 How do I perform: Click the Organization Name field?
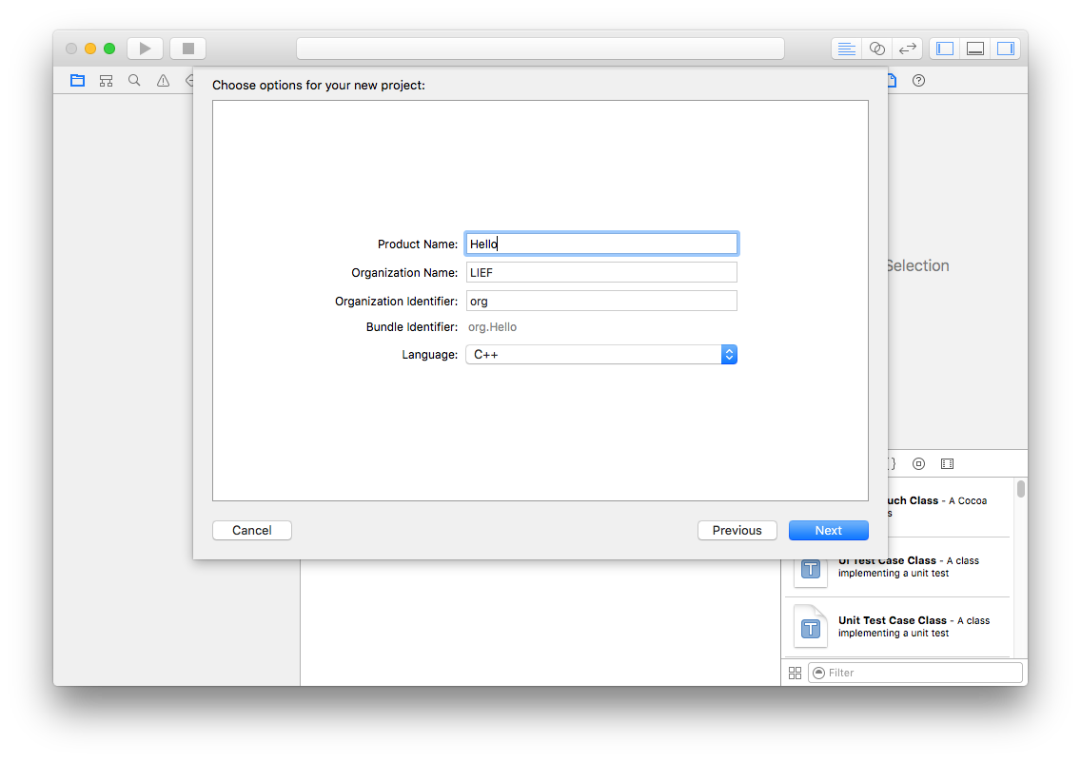600,273
